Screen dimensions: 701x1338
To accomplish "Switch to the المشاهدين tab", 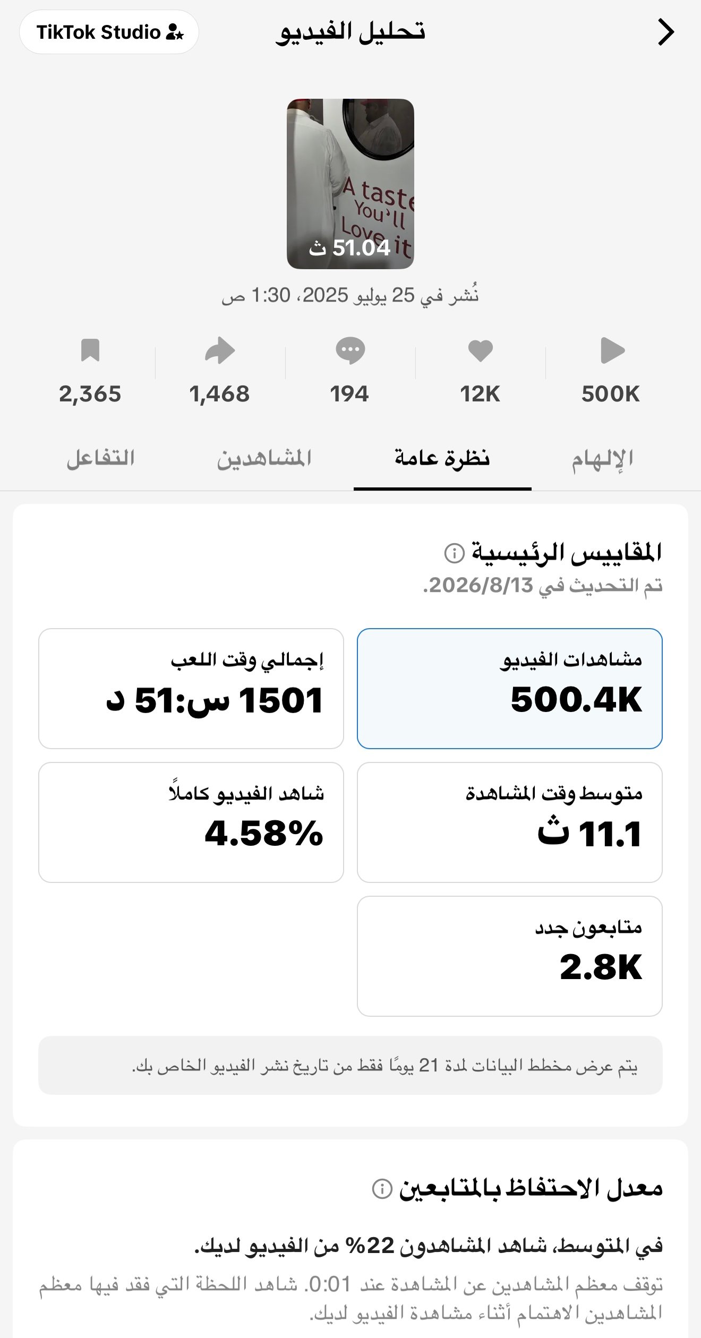I will coord(264,458).
